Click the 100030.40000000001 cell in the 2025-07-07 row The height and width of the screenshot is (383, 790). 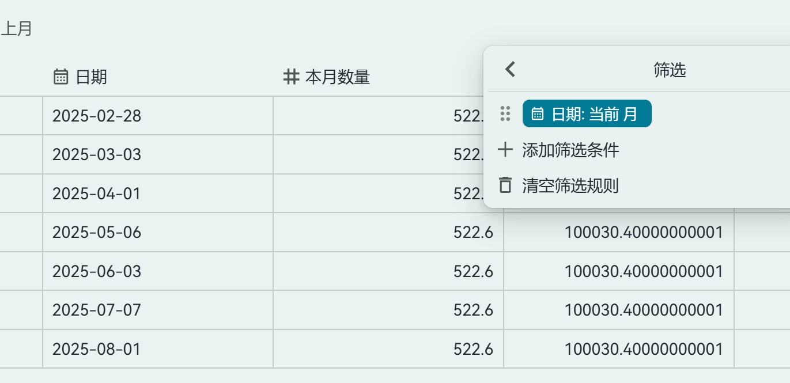pyautogui.click(x=643, y=310)
